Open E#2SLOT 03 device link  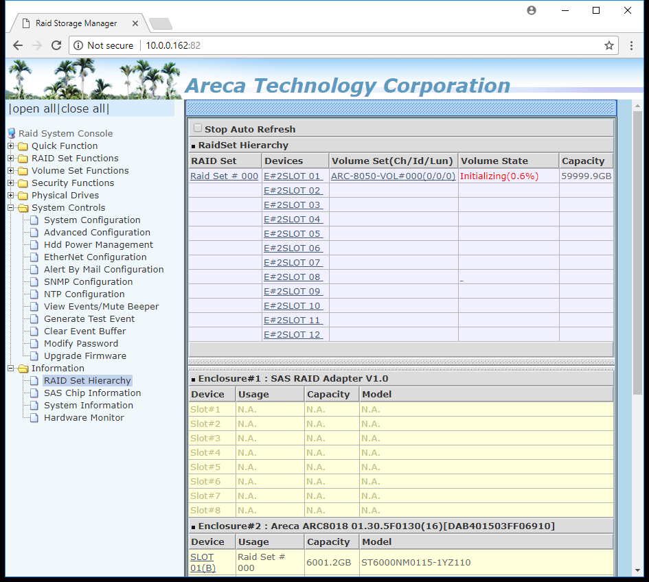point(293,205)
